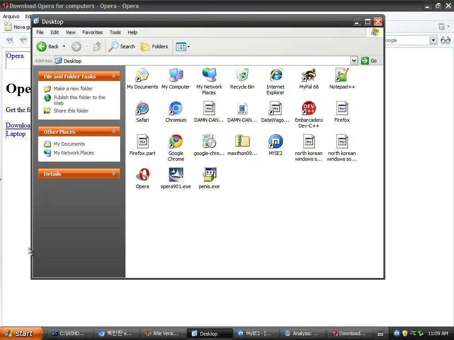This screenshot has width=454, height=340.
Task: Collapse the Other Places panel
Action: coord(113,131)
